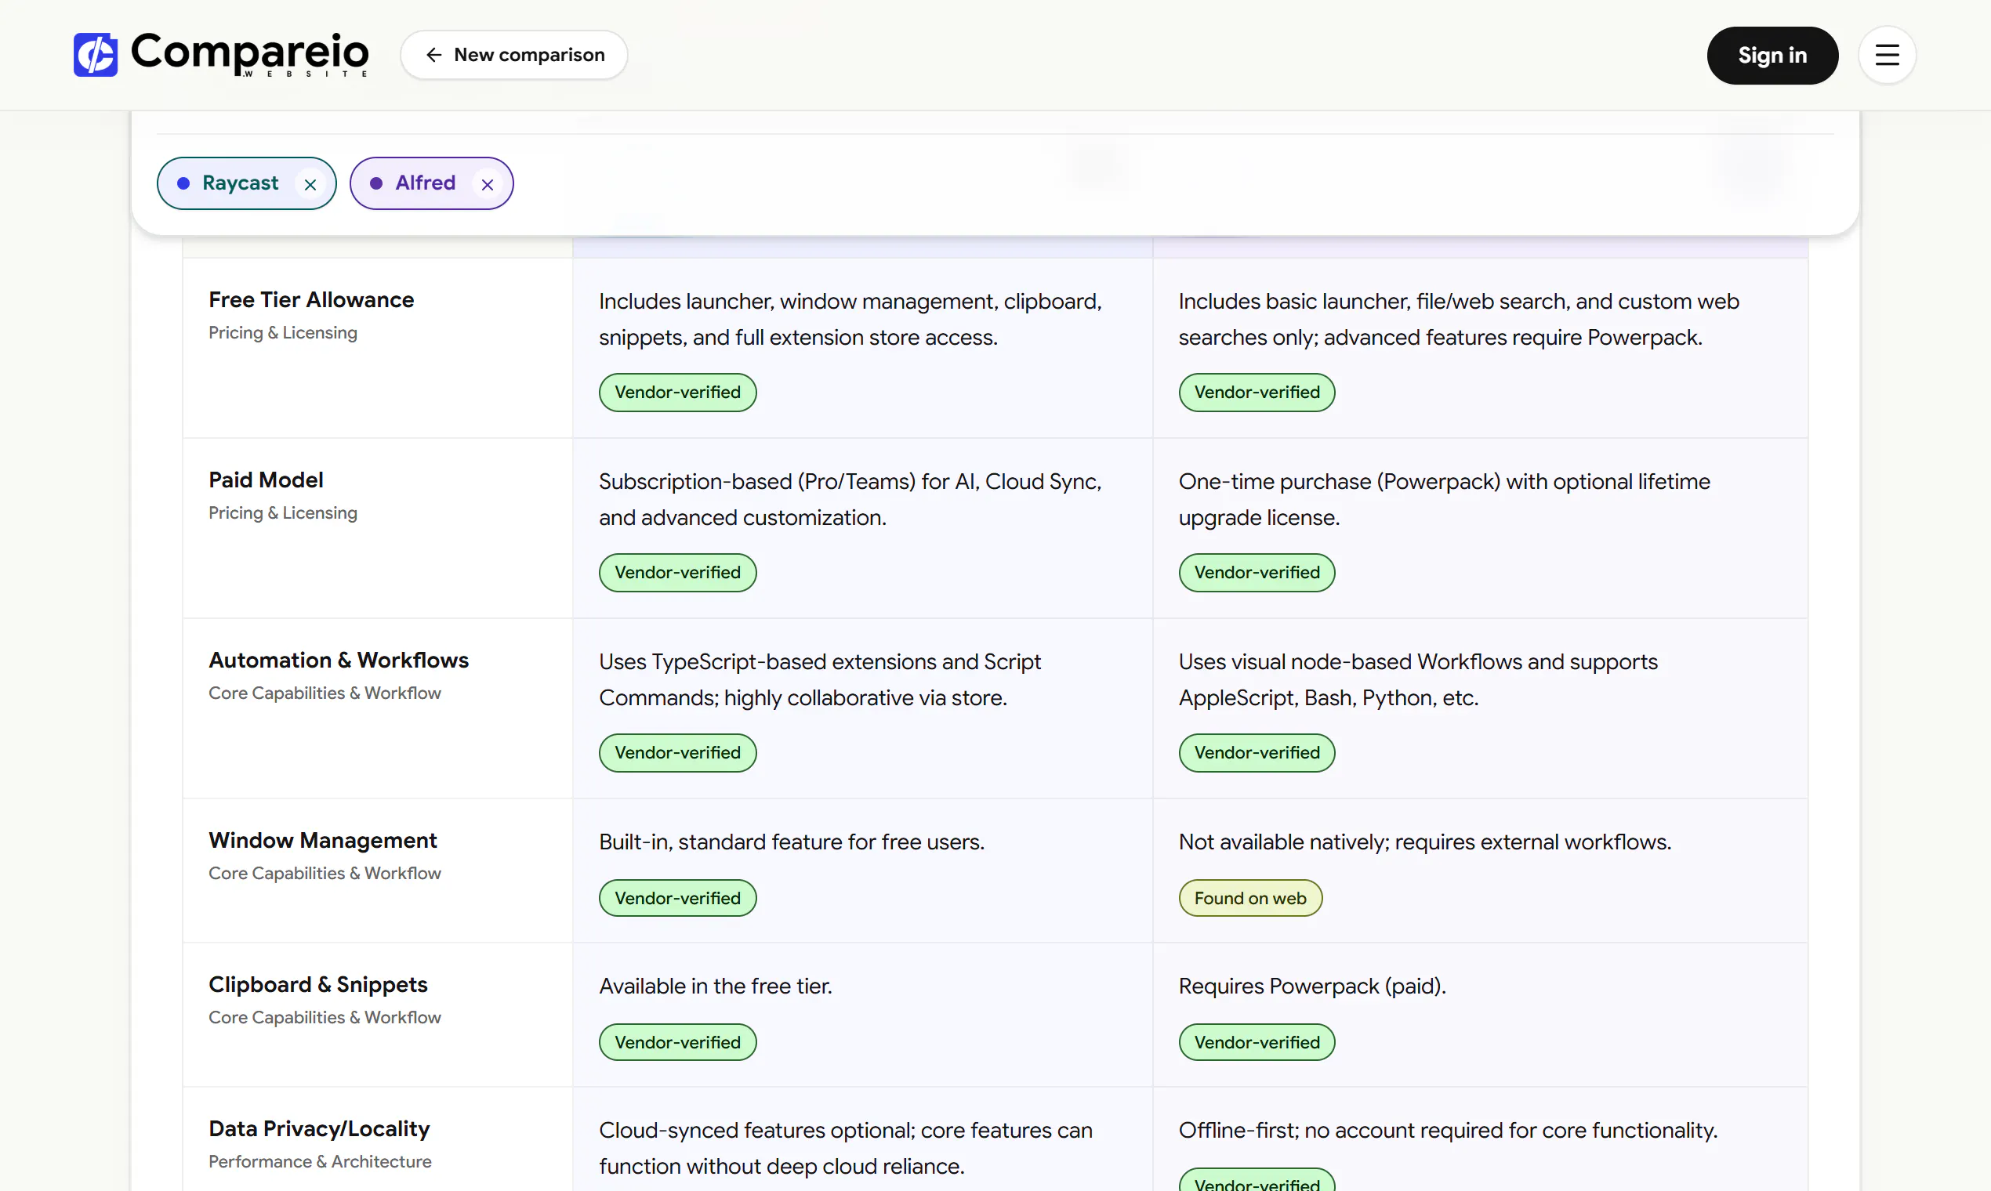1991x1191 pixels.
Task: Click the Compareio logo icon
Action: 96,55
